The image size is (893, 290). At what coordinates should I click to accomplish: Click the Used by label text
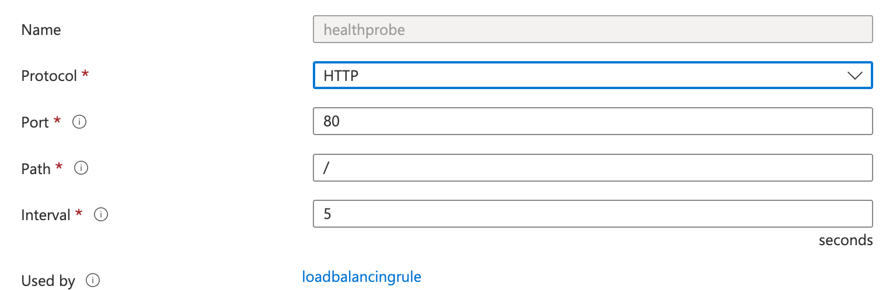(48, 281)
